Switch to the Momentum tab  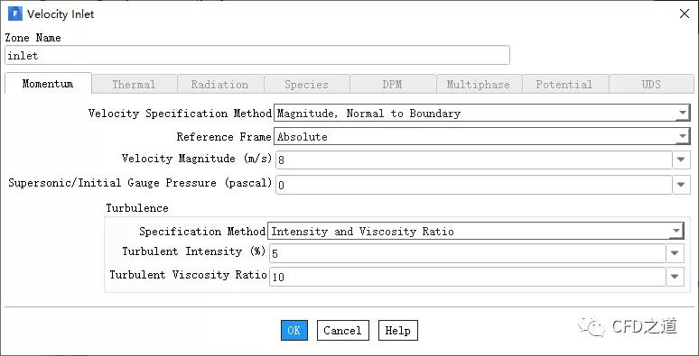coord(48,84)
